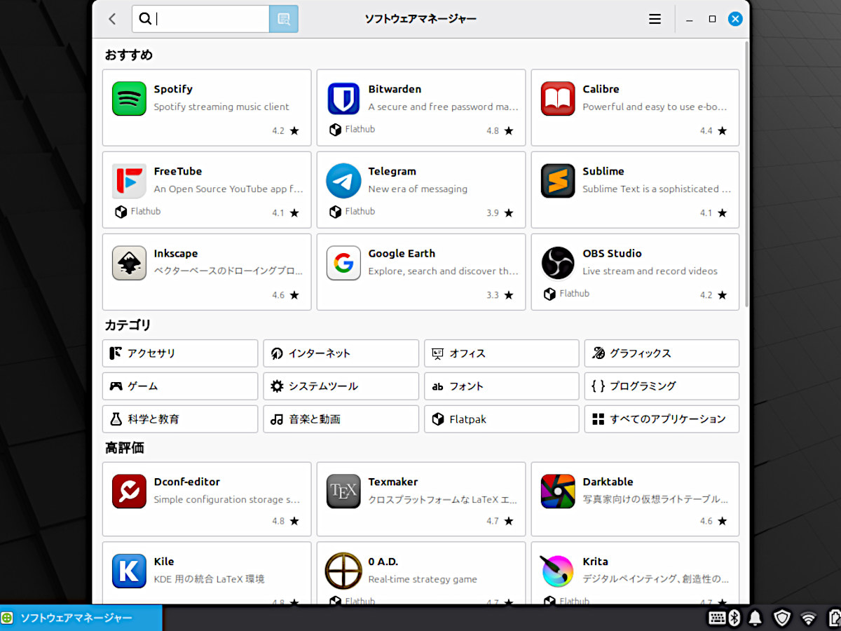Go back using the header back arrow

(112, 19)
